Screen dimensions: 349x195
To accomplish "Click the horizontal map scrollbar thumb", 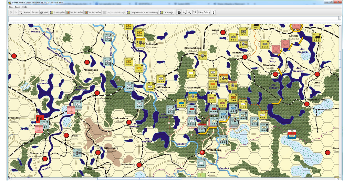I will [139, 179].
